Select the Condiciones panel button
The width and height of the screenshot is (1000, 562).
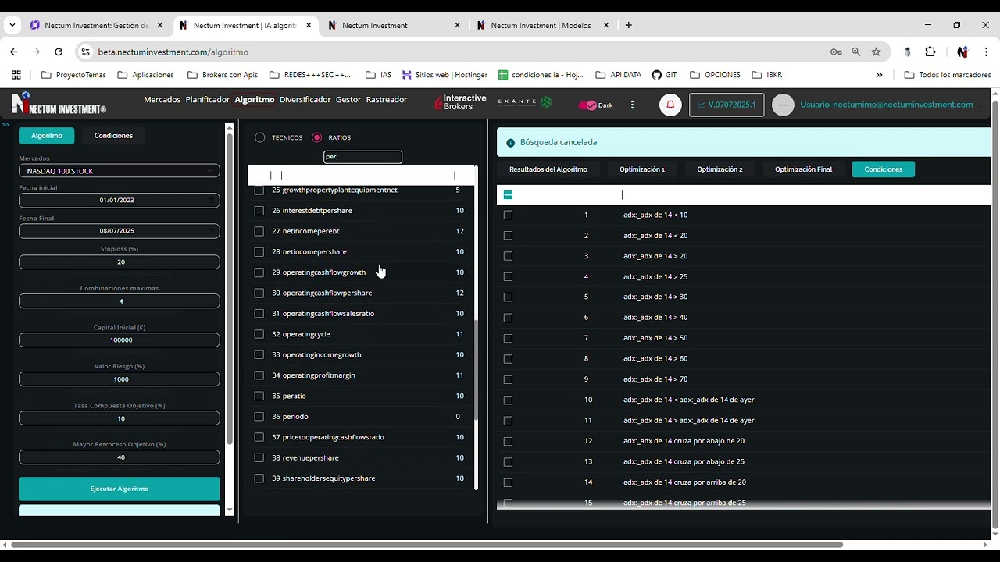coord(113,136)
